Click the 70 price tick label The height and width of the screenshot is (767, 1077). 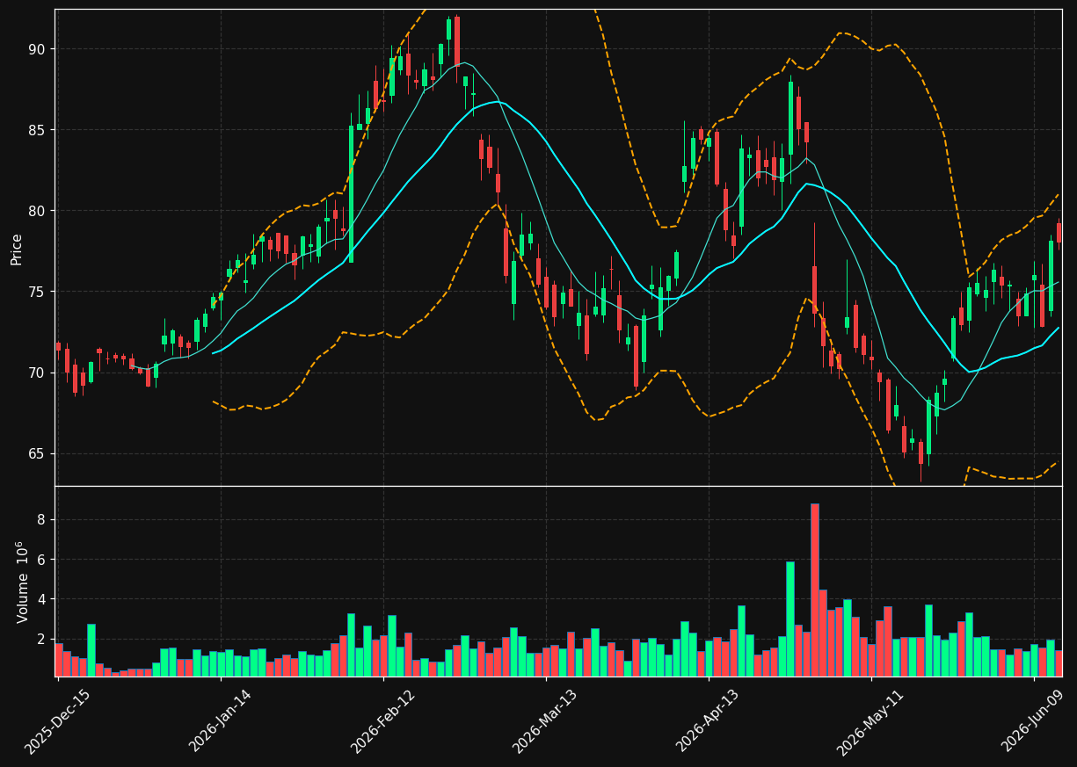(36, 373)
